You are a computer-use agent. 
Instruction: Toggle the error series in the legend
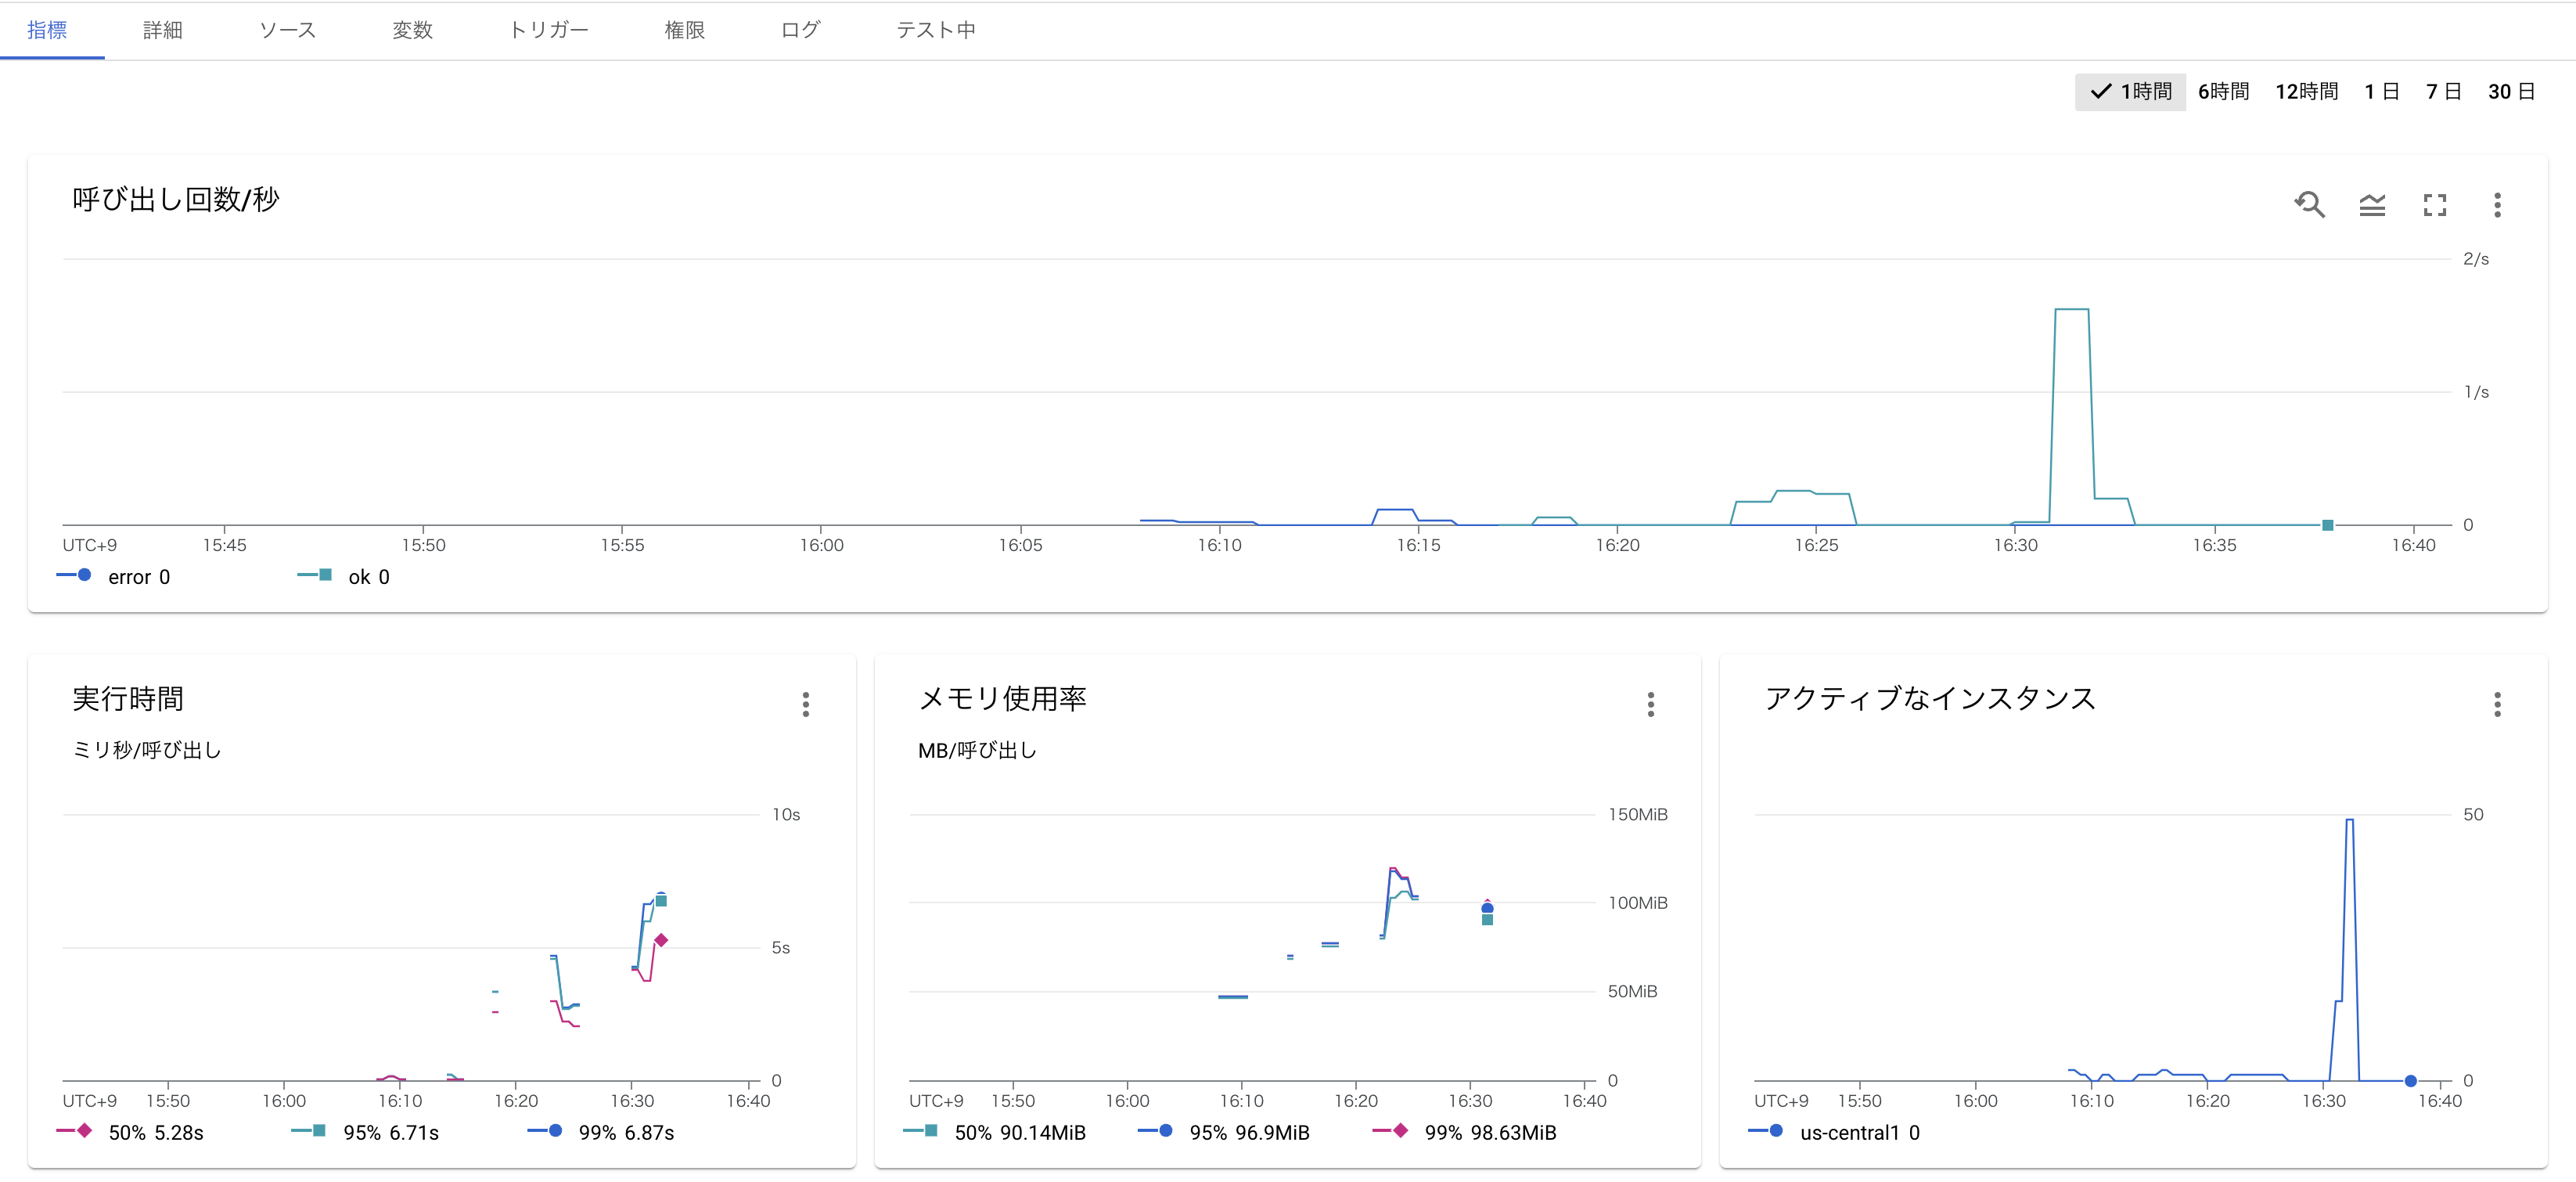pos(84,575)
